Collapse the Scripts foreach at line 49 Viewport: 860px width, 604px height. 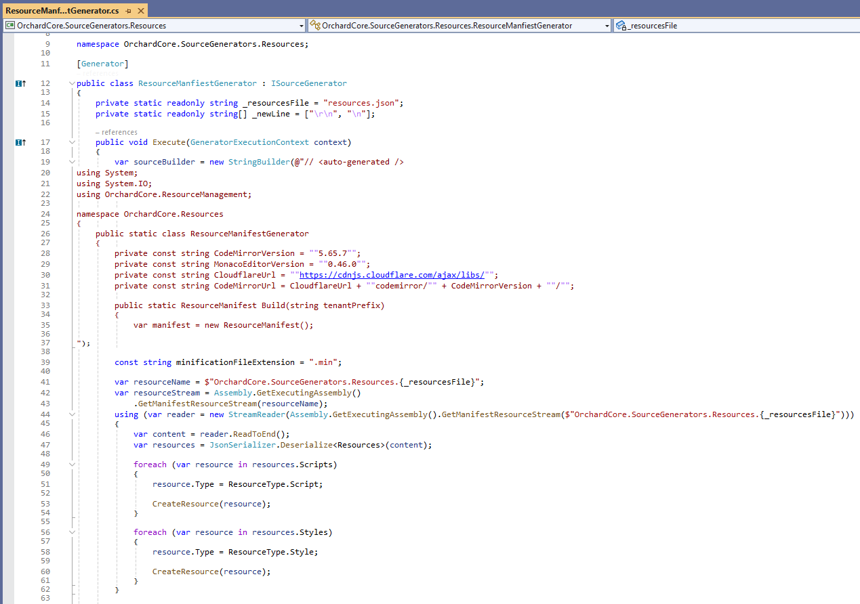tap(72, 465)
